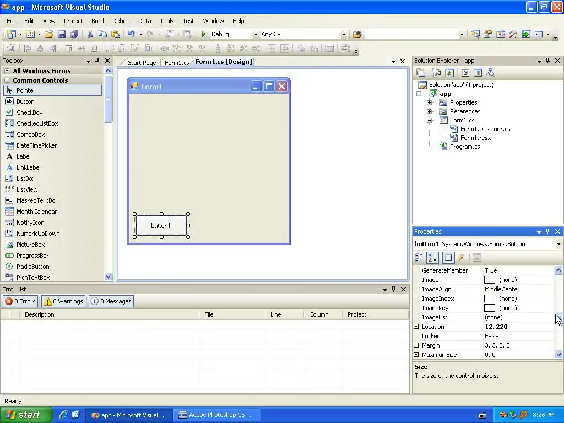
Task: Click the Cut scissors icon
Action: tap(90, 34)
